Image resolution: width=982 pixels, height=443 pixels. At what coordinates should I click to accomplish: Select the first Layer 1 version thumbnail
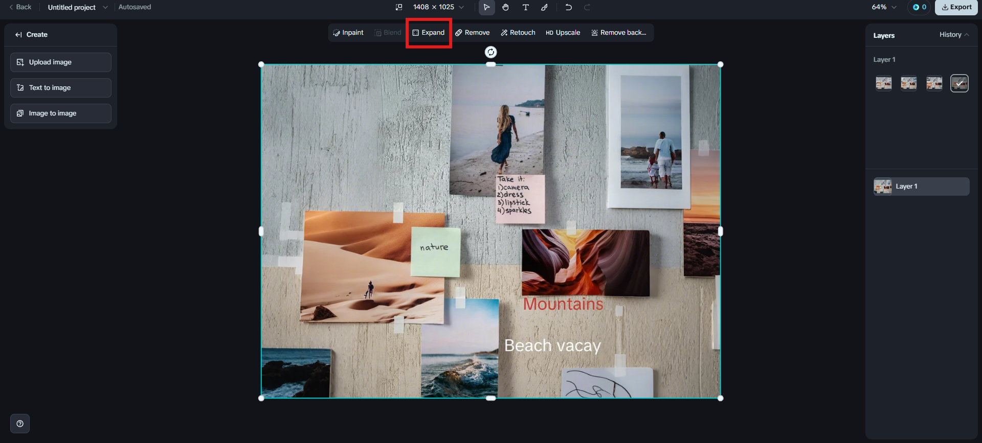pyautogui.click(x=883, y=83)
